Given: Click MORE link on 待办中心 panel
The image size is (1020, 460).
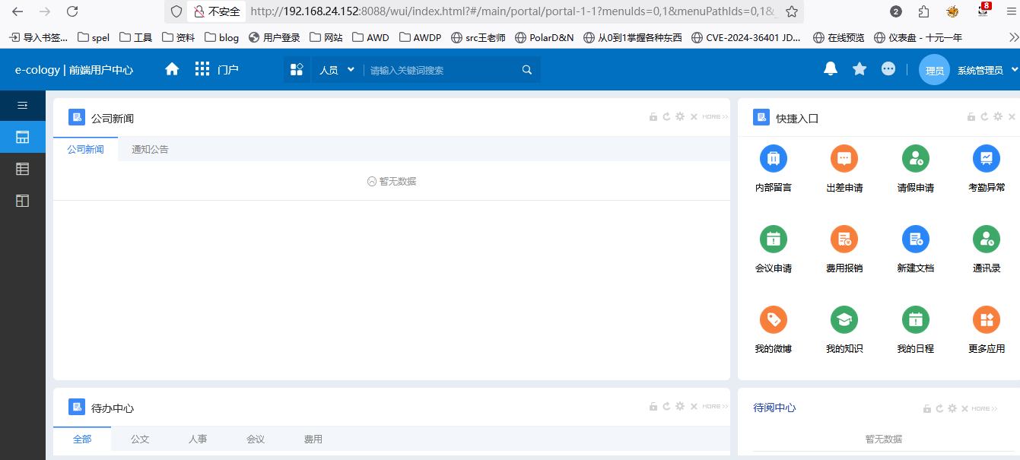Looking at the screenshot, I should click(x=715, y=407).
